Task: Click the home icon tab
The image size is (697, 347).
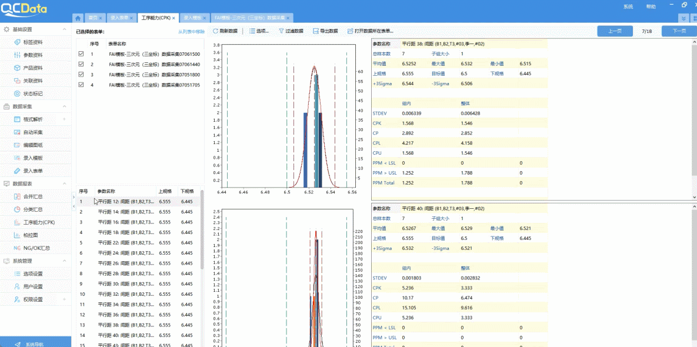Action: point(78,18)
